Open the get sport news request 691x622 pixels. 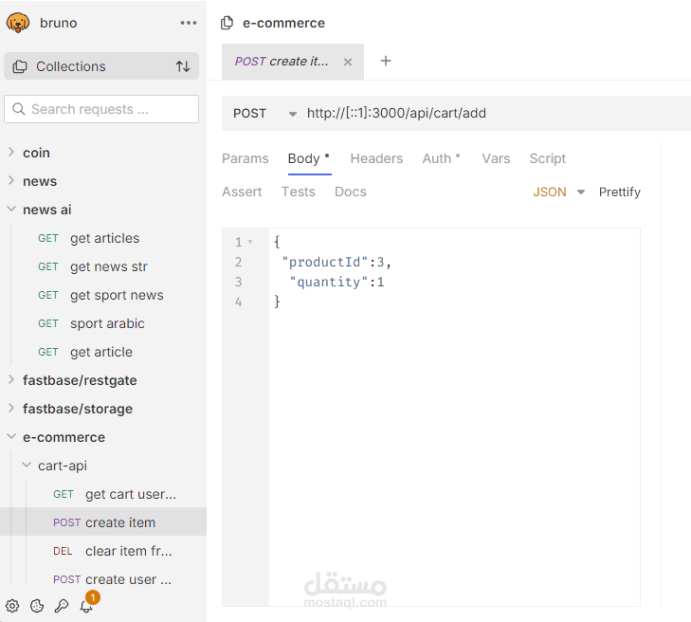tap(117, 295)
